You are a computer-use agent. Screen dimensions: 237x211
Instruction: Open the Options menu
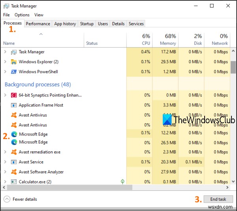(22, 15)
